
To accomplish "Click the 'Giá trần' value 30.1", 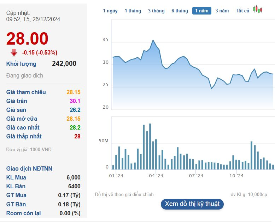I will [75, 101].
